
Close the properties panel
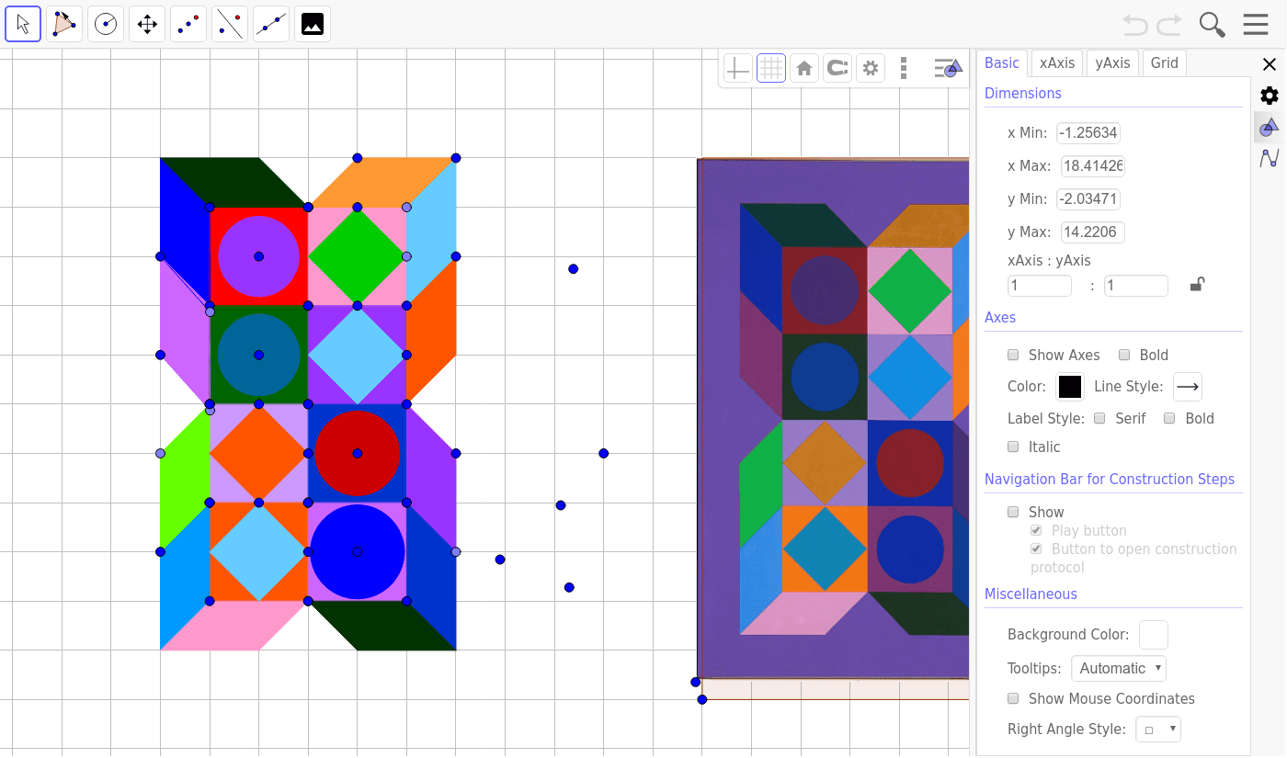1270,64
